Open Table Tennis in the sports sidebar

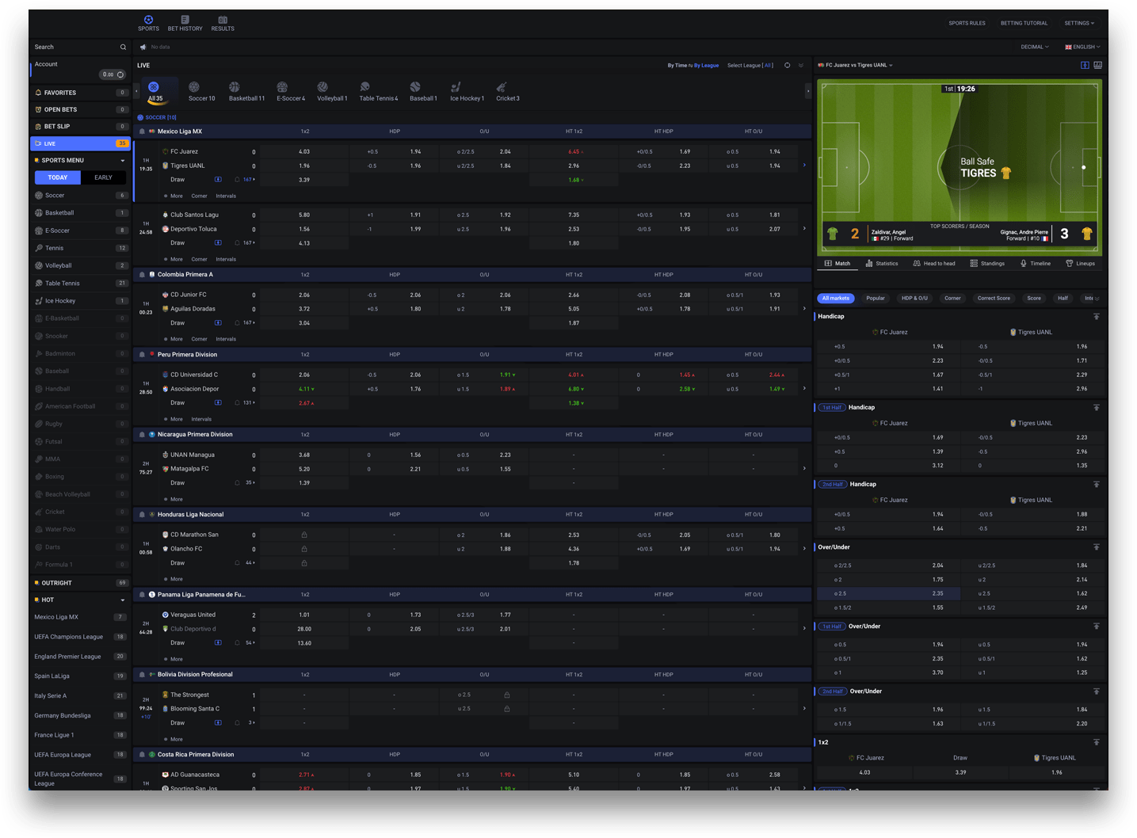pos(79,283)
